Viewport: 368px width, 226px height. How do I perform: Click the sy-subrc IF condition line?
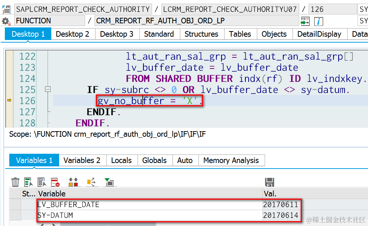coord(218,90)
